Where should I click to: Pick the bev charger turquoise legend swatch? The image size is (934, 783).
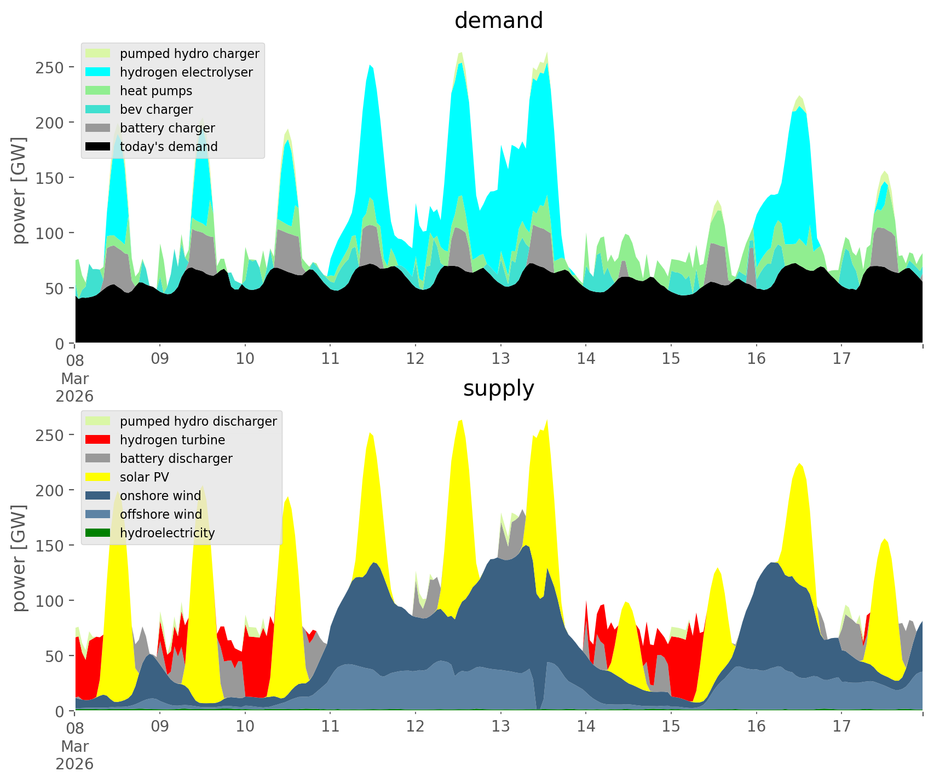point(98,109)
